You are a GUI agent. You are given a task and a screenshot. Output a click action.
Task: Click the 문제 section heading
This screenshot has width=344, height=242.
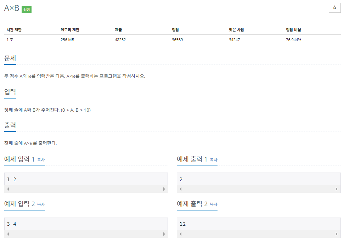coord(10,58)
